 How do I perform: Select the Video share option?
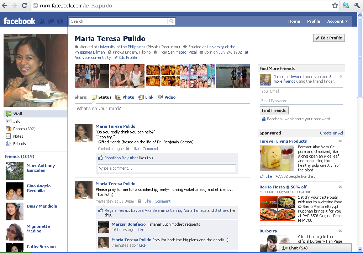click(167, 97)
